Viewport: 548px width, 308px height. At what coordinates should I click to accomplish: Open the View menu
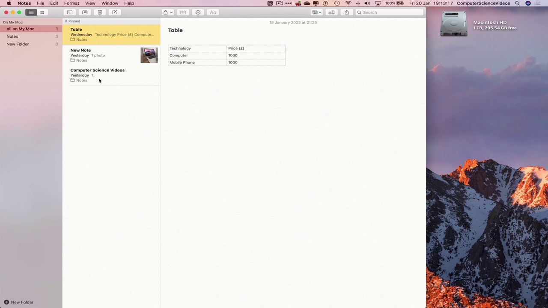90,3
